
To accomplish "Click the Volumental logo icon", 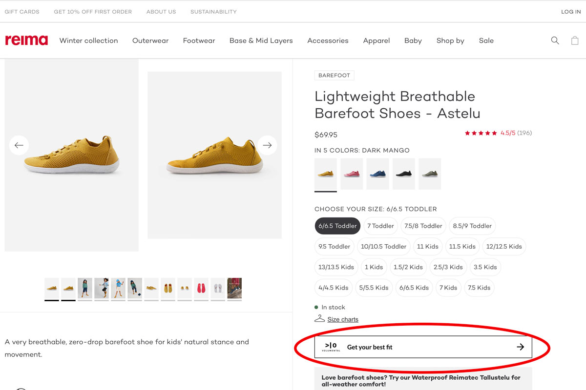I will coord(331,347).
